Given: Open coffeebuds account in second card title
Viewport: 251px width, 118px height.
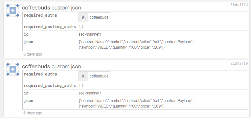Looking at the screenshot, I should [36, 66].
